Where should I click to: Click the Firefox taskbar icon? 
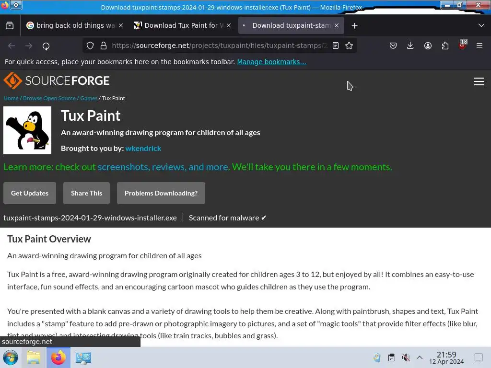pyautogui.click(x=58, y=357)
